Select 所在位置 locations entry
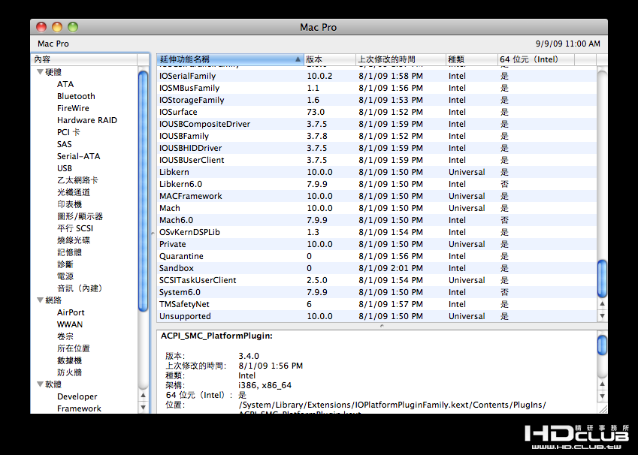Image resolution: width=638 pixels, height=455 pixels. tap(73, 348)
